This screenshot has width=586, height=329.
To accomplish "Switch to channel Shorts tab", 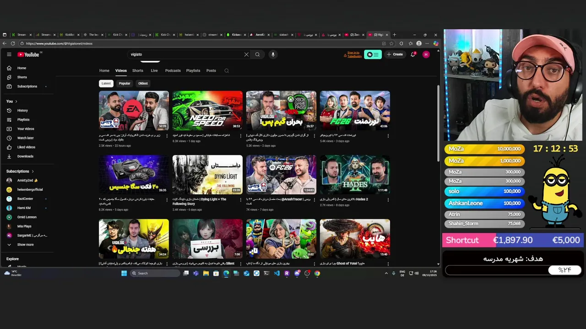I will (x=138, y=71).
